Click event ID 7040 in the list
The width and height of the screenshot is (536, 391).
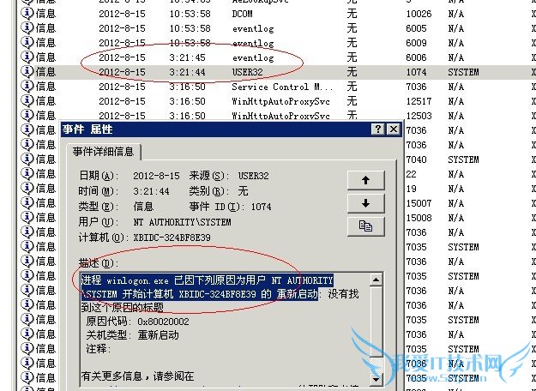[x=416, y=159]
